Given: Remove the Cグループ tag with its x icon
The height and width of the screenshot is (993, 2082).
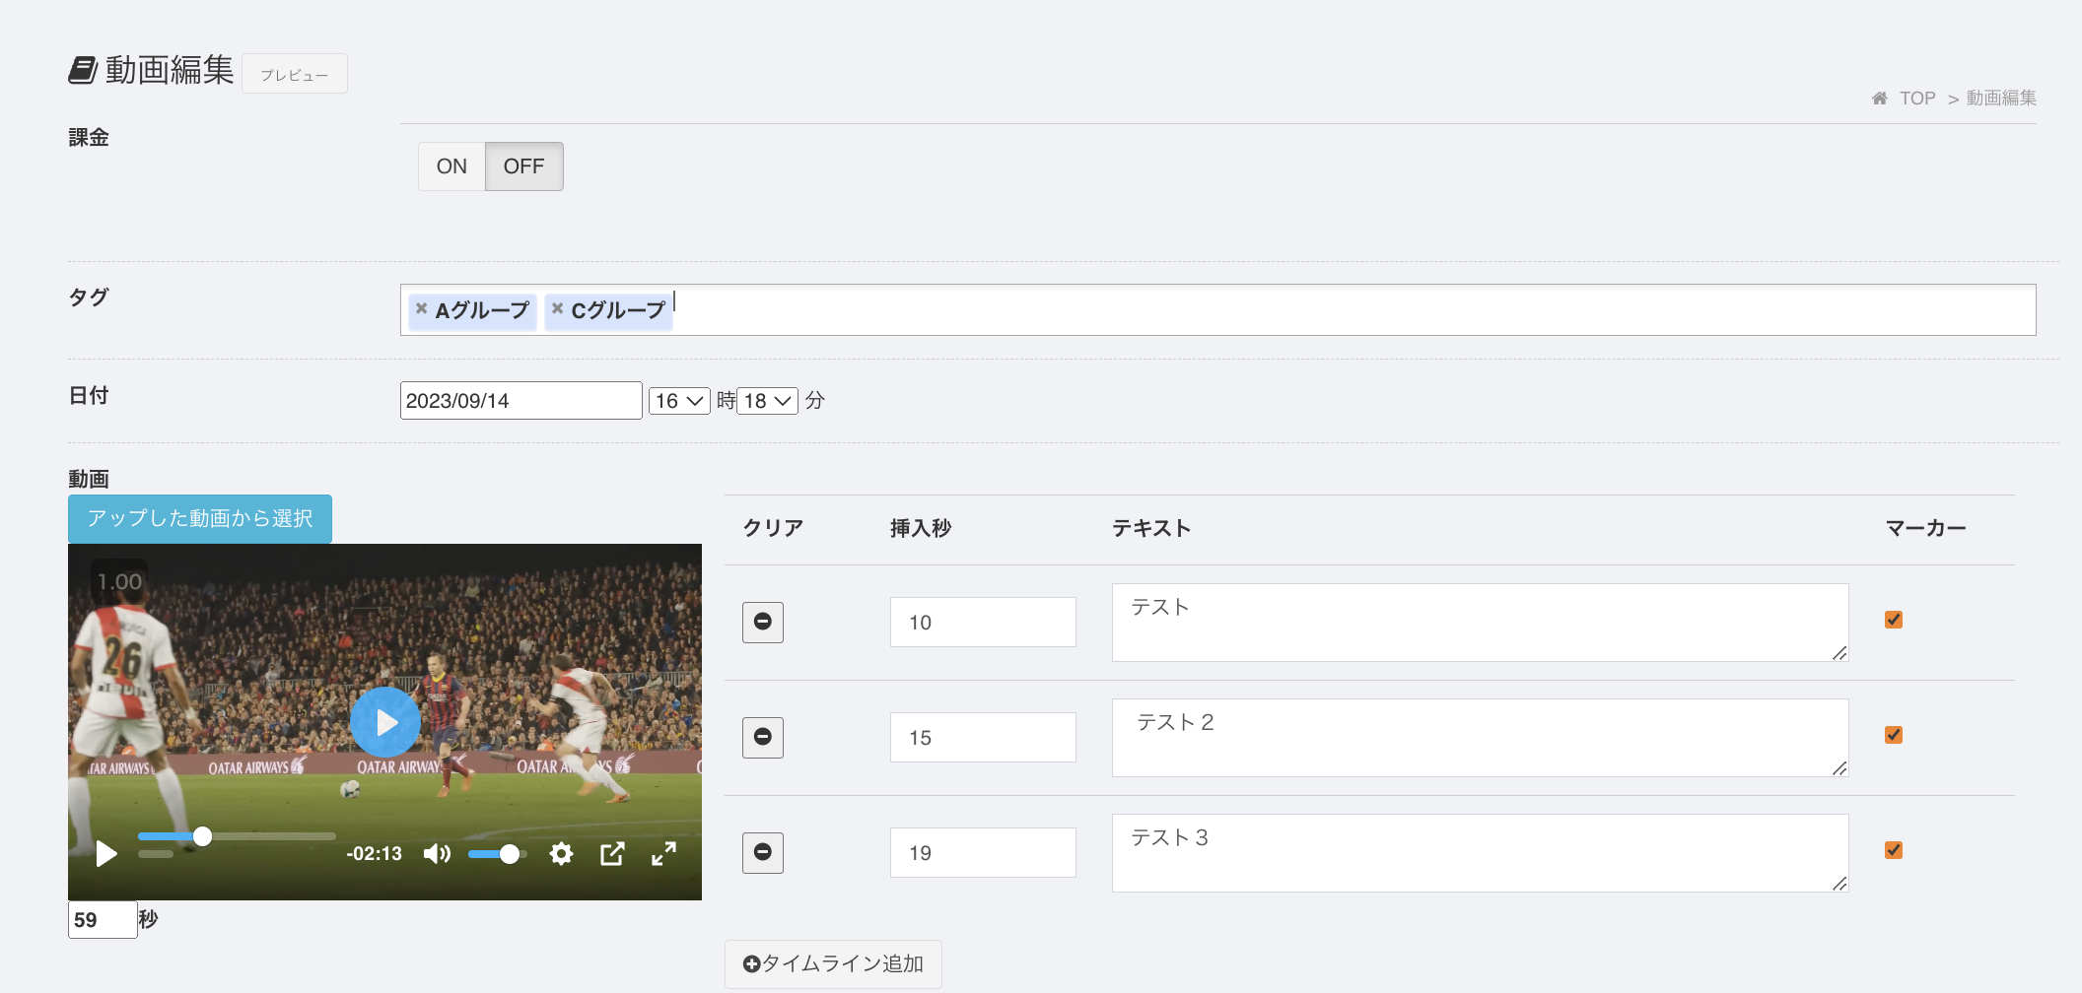Looking at the screenshot, I should pyautogui.click(x=557, y=308).
